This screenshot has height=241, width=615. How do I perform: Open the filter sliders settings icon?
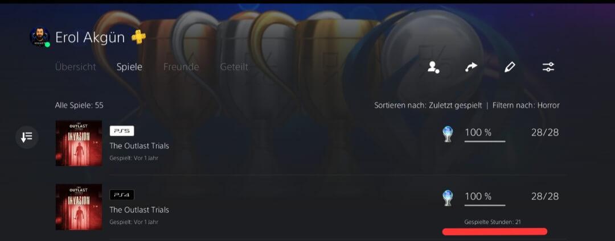pos(548,67)
